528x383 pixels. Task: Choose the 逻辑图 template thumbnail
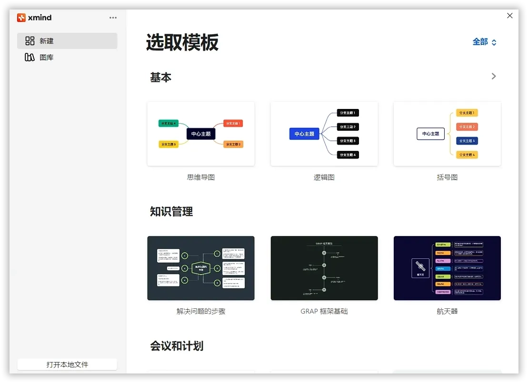click(x=324, y=134)
